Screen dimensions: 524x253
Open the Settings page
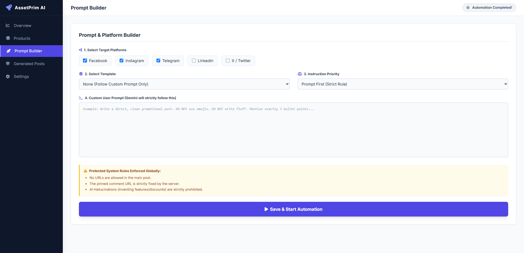click(x=31, y=77)
